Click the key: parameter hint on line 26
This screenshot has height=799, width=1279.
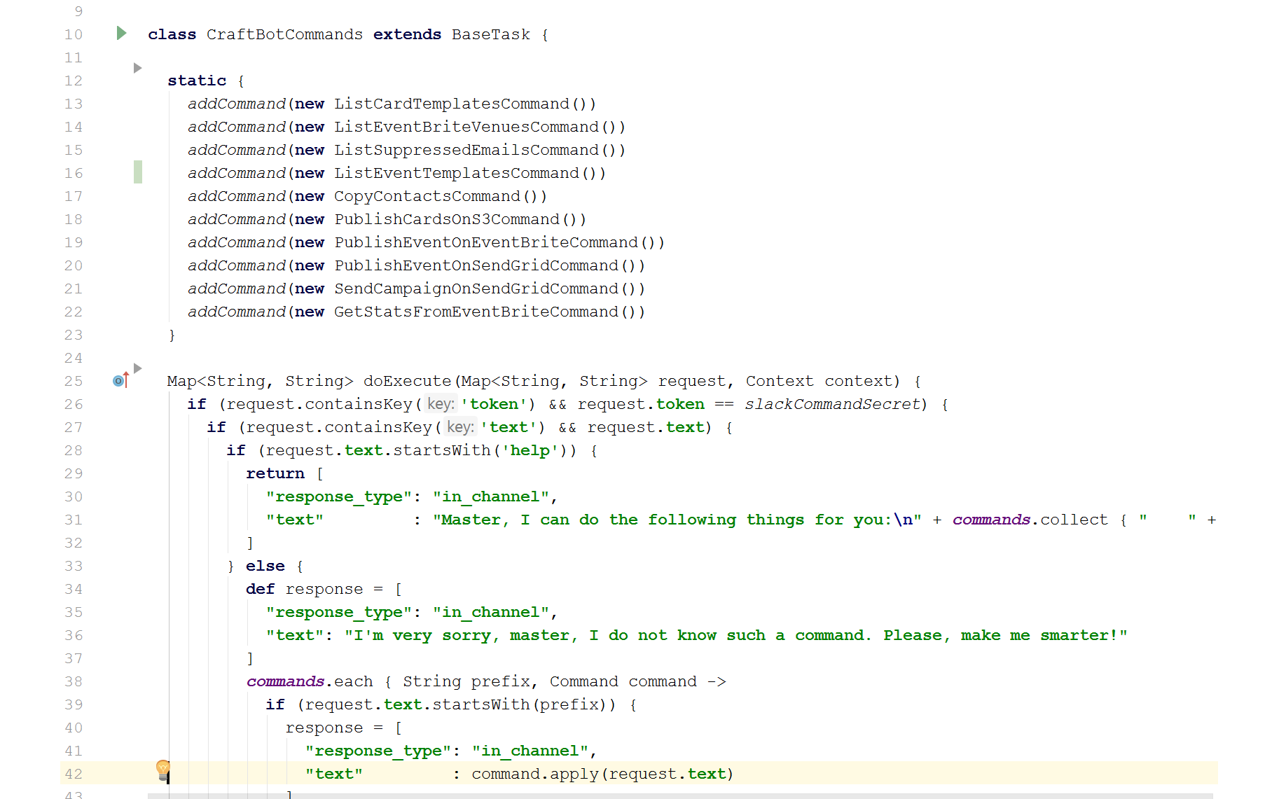[440, 404]
